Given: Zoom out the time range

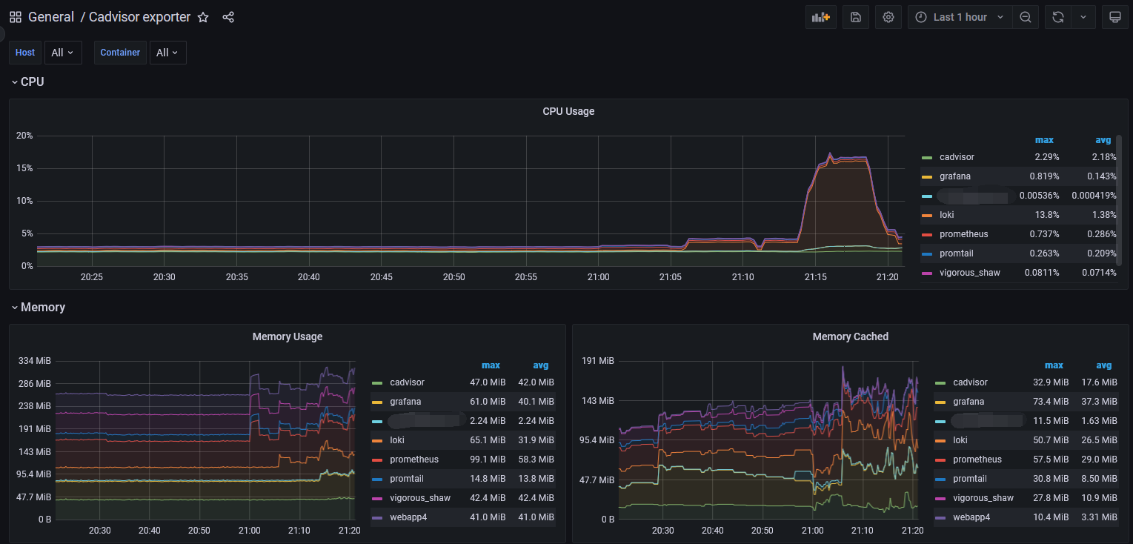Looking at the screenshot, I should 1025,17.
